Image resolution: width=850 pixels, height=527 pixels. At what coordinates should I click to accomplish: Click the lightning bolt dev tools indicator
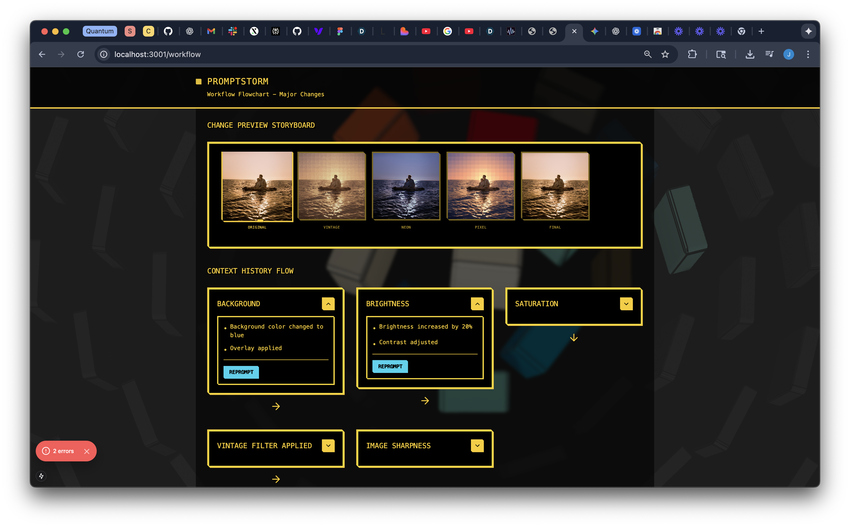pos(41,476)
